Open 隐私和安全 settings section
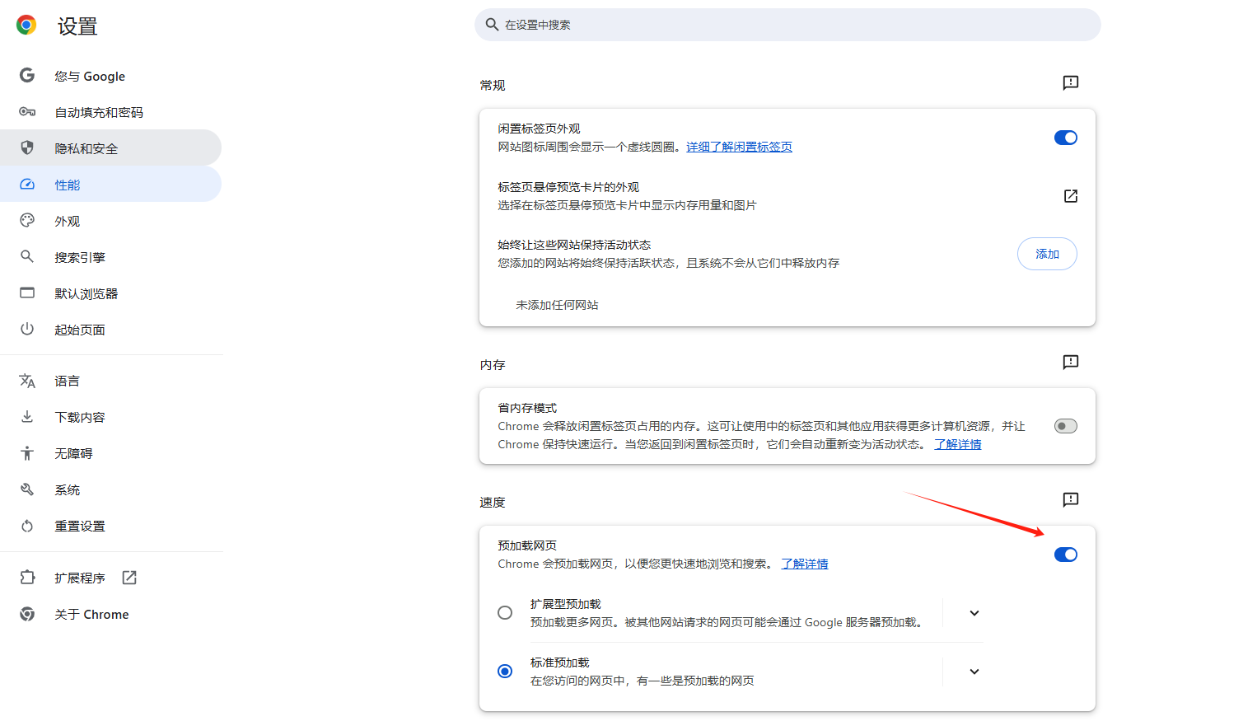 [x=110, y=148]
